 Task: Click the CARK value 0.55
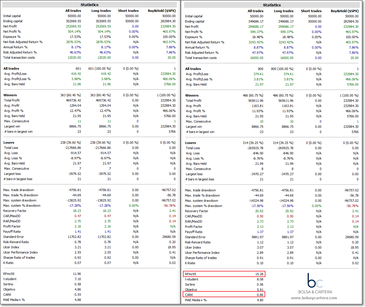click(x=78, y=295)
